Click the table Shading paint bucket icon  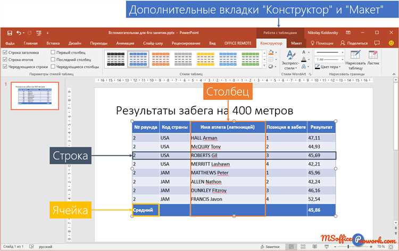pos(272,53)
